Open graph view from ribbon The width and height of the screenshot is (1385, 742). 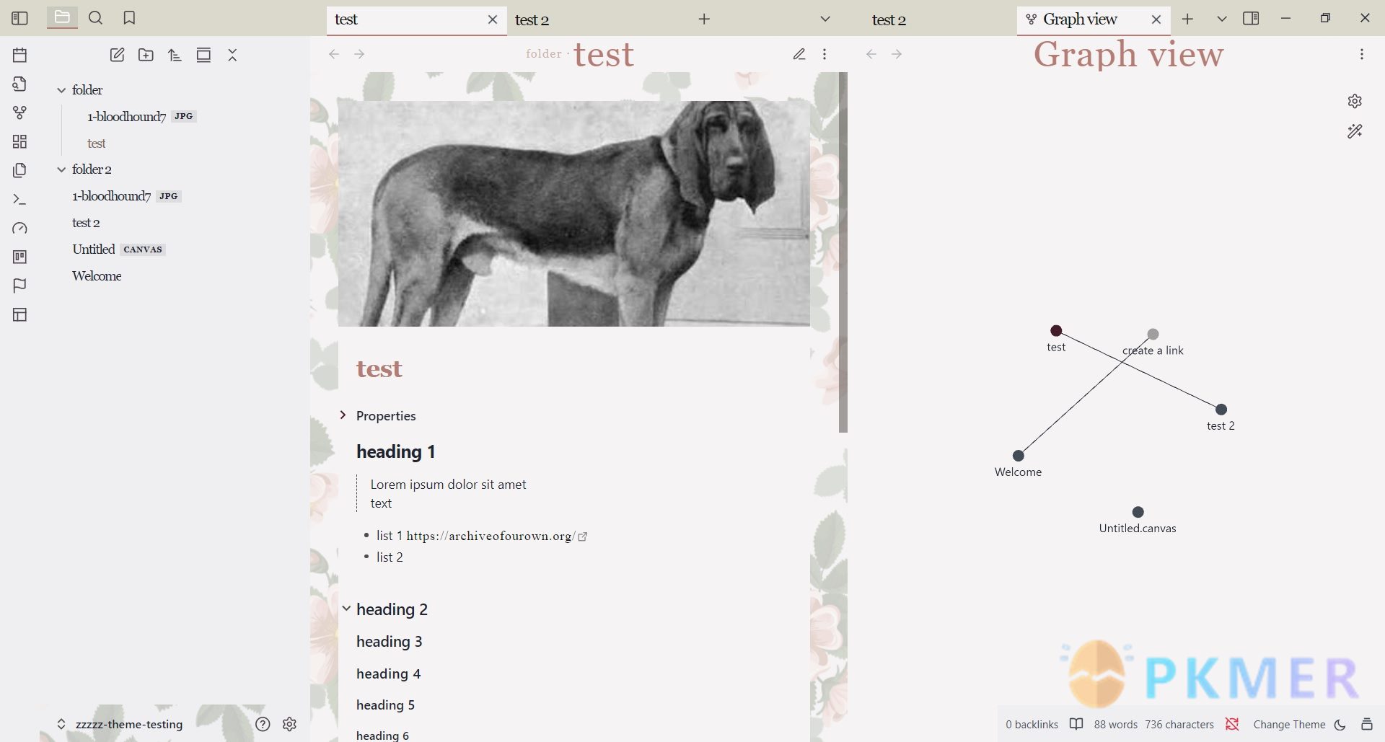point(19,112)
